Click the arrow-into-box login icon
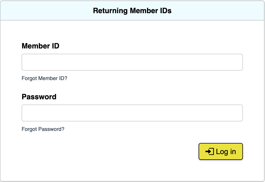Viewport: 265px width, 182px height. click(209, 152)
